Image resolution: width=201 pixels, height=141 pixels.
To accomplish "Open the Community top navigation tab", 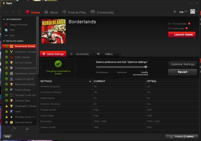I will click(x=102, y=12).
